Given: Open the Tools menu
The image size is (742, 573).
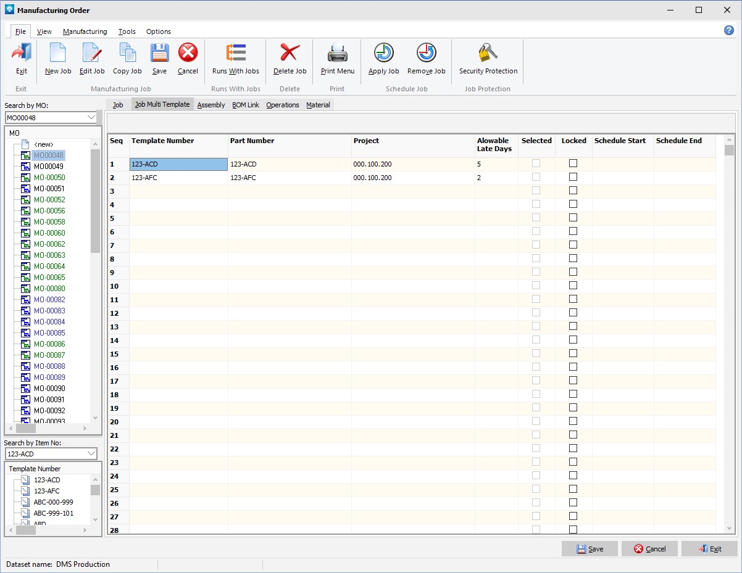Looking at the screenshot, I should tap(127, 31).
